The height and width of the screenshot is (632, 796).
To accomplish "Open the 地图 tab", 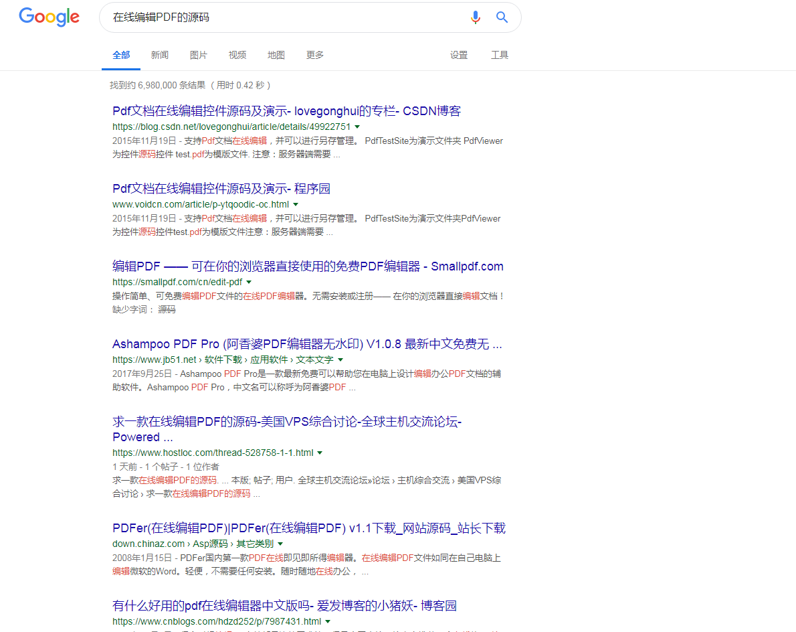I will (276, 55).
